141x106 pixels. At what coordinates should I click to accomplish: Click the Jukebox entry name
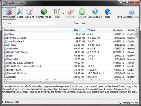click(x=11, y=77)
